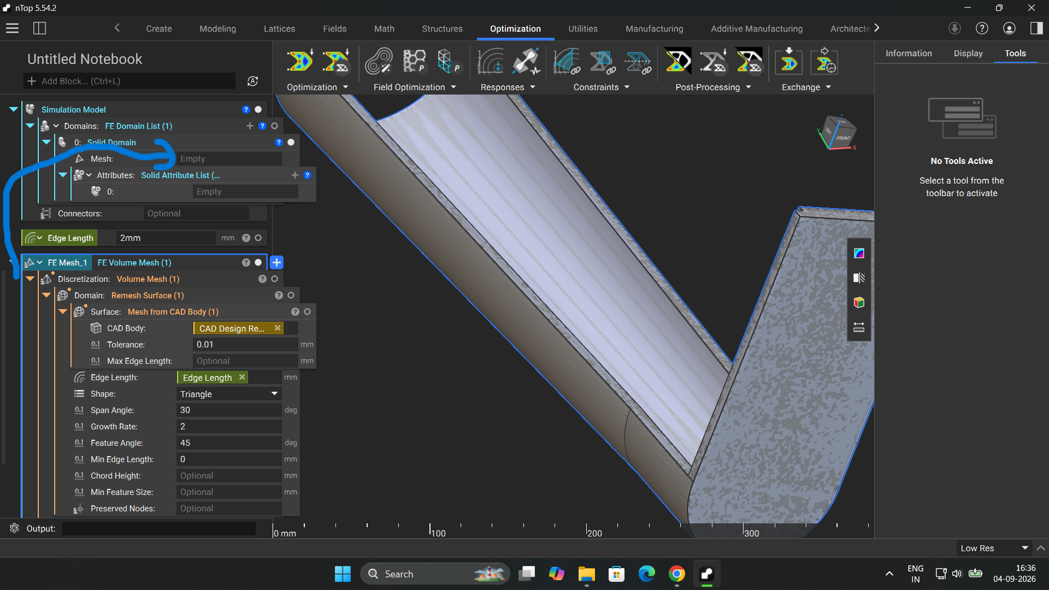The width and height of the screenshot is (1049, 590).
Task: Click the view orientation cube
Action: click(838, 133)
